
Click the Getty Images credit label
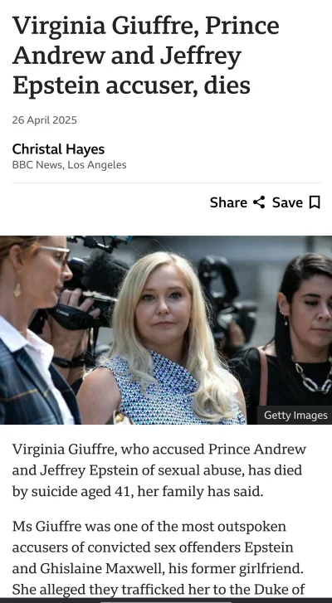tap(295, 416)
